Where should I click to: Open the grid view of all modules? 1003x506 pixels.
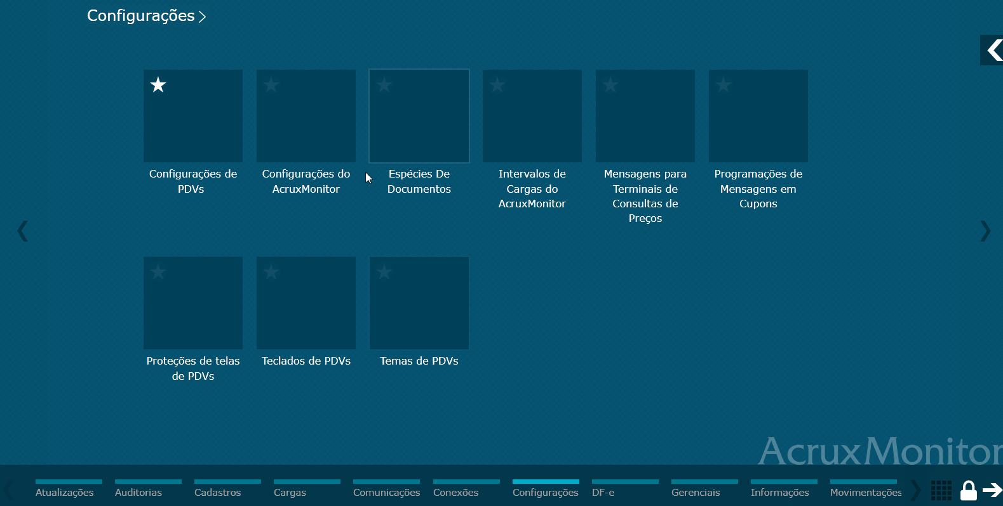click(941, 490)
